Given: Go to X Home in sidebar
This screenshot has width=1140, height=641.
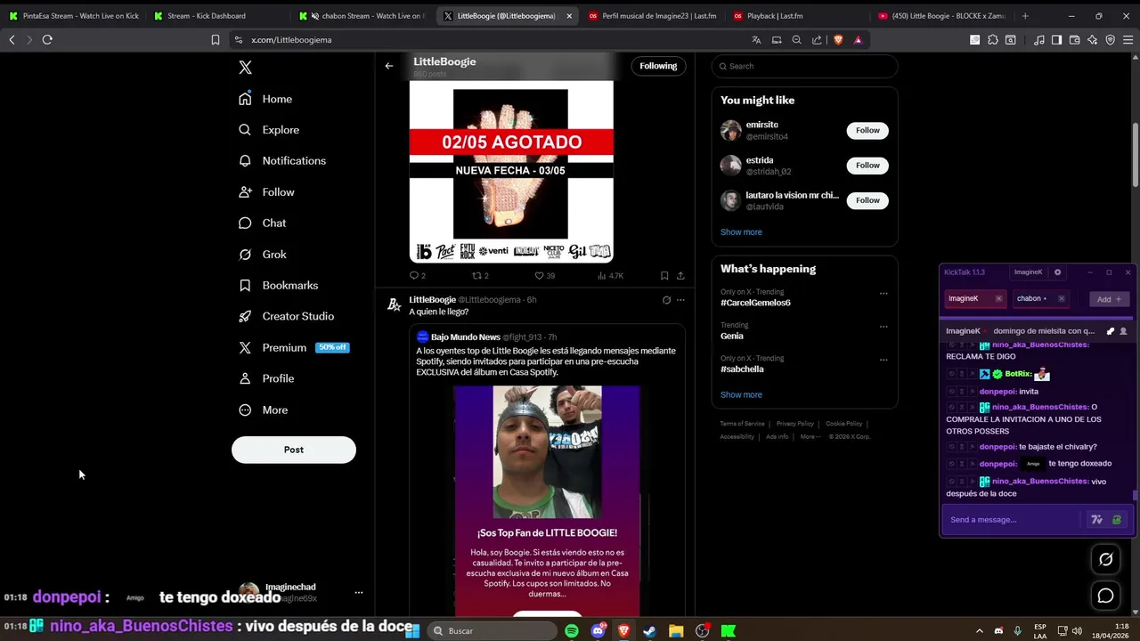Looking at the screenshot, I should [265, 99].
